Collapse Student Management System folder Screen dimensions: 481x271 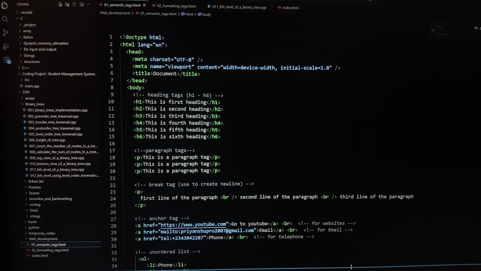[56, 74]
